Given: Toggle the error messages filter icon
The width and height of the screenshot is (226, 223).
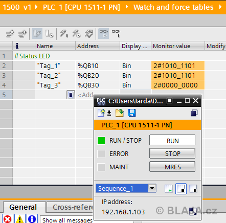Looking at the screenshot, I should [x=8, y=218].
